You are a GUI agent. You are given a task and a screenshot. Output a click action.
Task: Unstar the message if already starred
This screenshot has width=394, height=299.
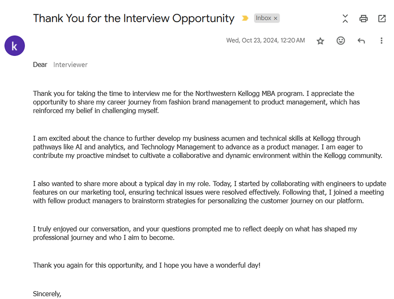(x=320, y=40)
